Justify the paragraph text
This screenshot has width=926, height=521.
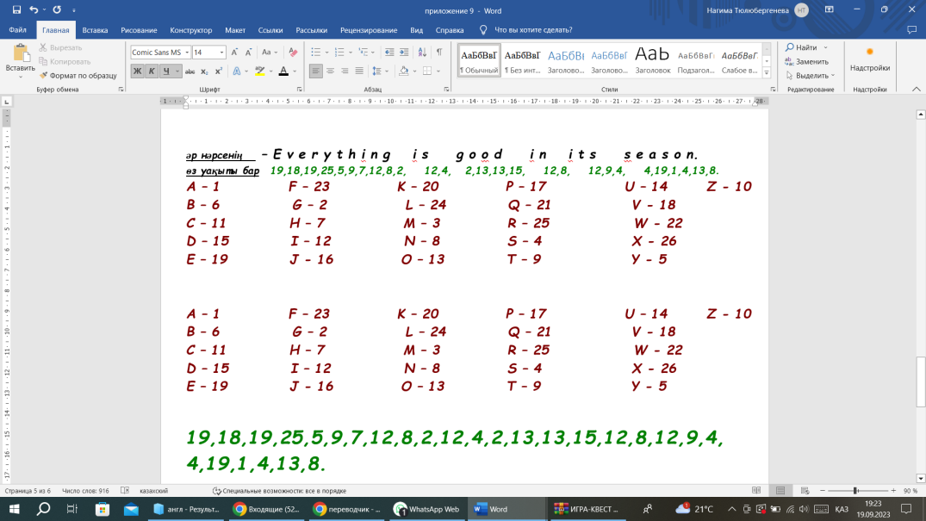coord(359,71)
